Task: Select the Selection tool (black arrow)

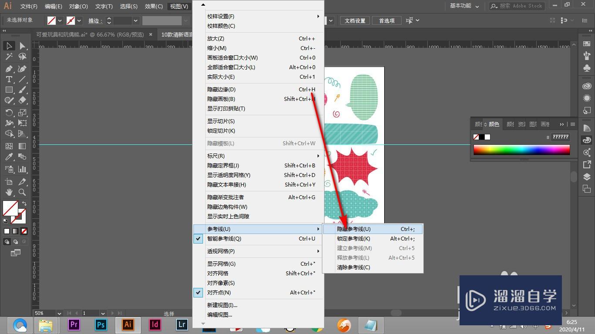Action: point(9,46)
